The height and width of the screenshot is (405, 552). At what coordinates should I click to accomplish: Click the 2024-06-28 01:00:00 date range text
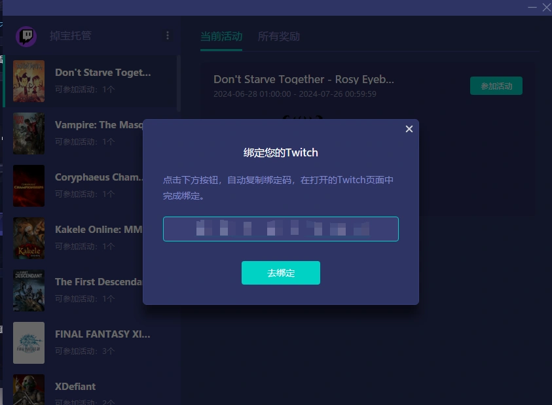click(x=295, y=94)
